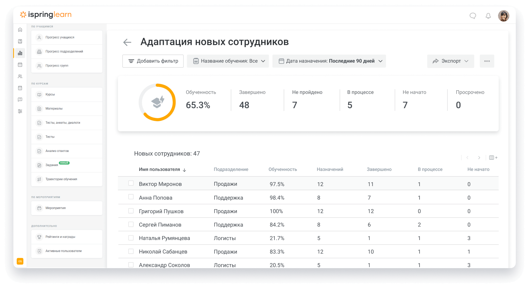Screen dimensions: 529x288
Task: Click the Назначений column header
Action: tap(330, 169)
